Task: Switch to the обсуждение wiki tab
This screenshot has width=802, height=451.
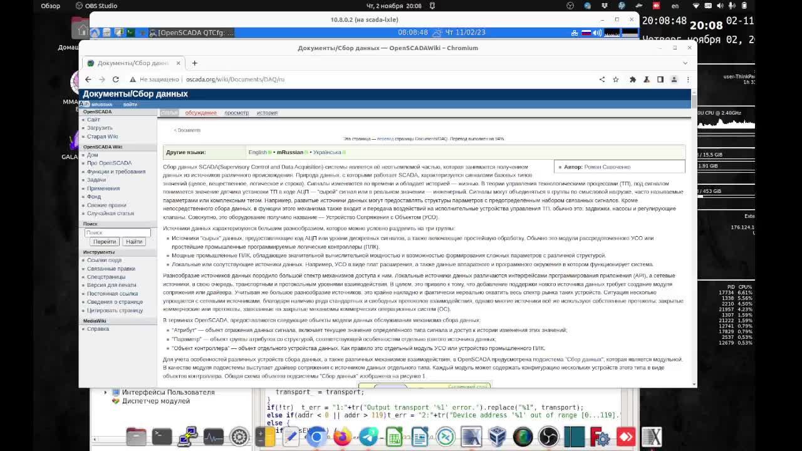Action: (200, 113)
